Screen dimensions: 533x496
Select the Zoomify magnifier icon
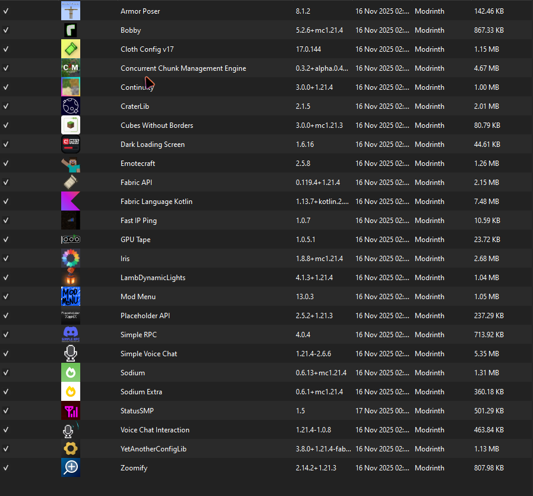71,468
